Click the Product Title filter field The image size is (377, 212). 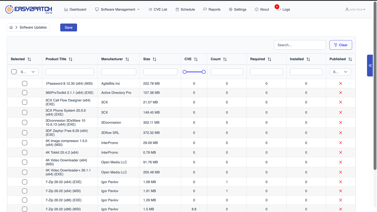coord(70,72)
